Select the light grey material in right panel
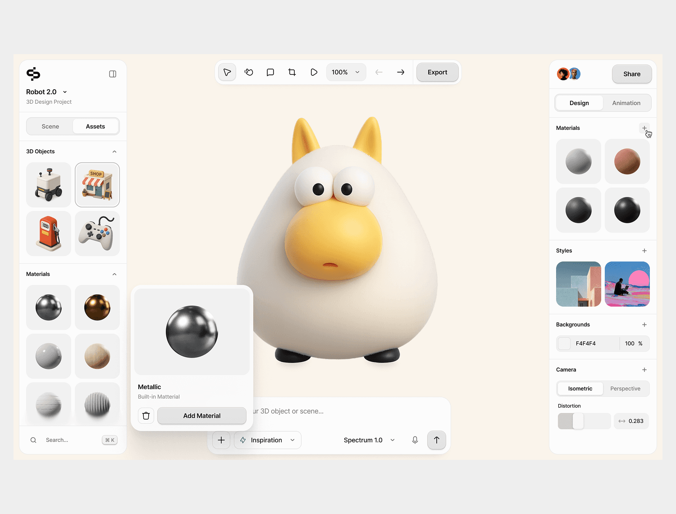 (x=579, y=161)
